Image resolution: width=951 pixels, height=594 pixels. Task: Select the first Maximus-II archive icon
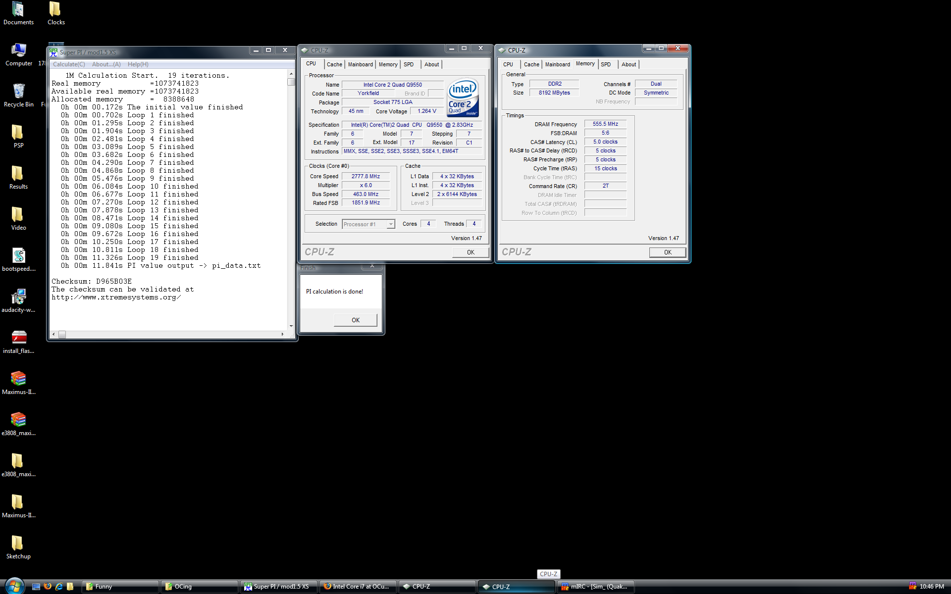point(18,383)
